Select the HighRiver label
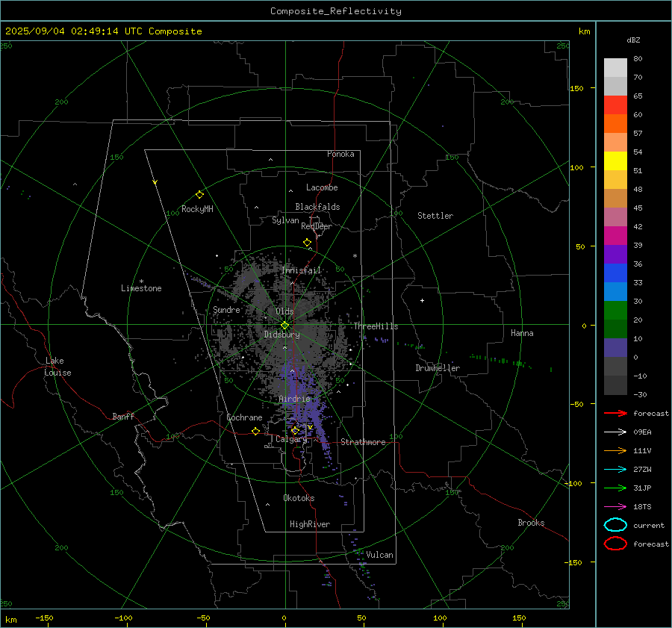 tap(310, 524)
